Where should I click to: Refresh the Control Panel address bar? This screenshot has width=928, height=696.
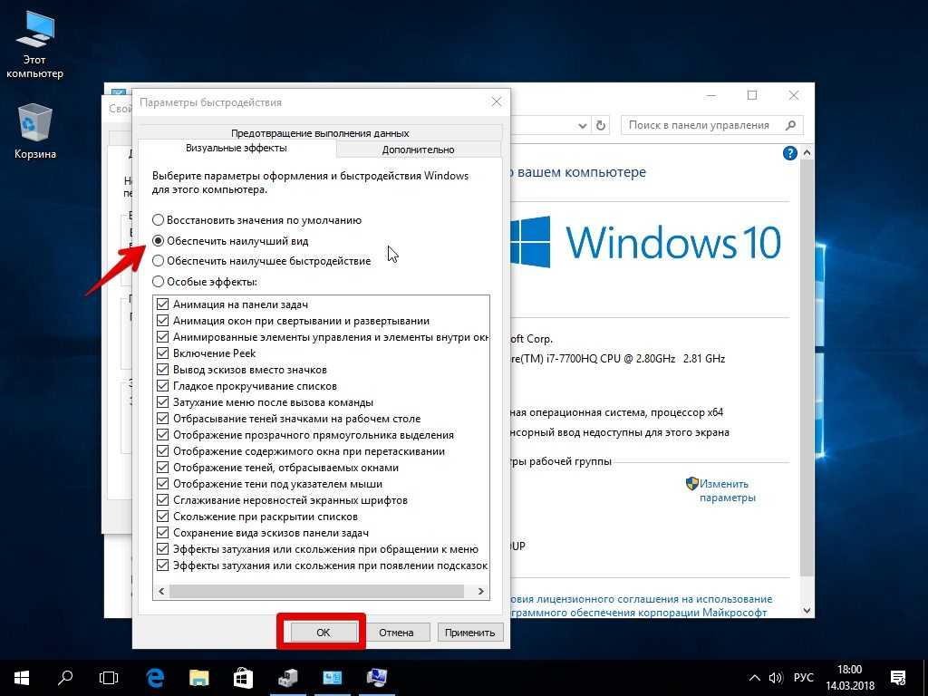coord(601,125)
